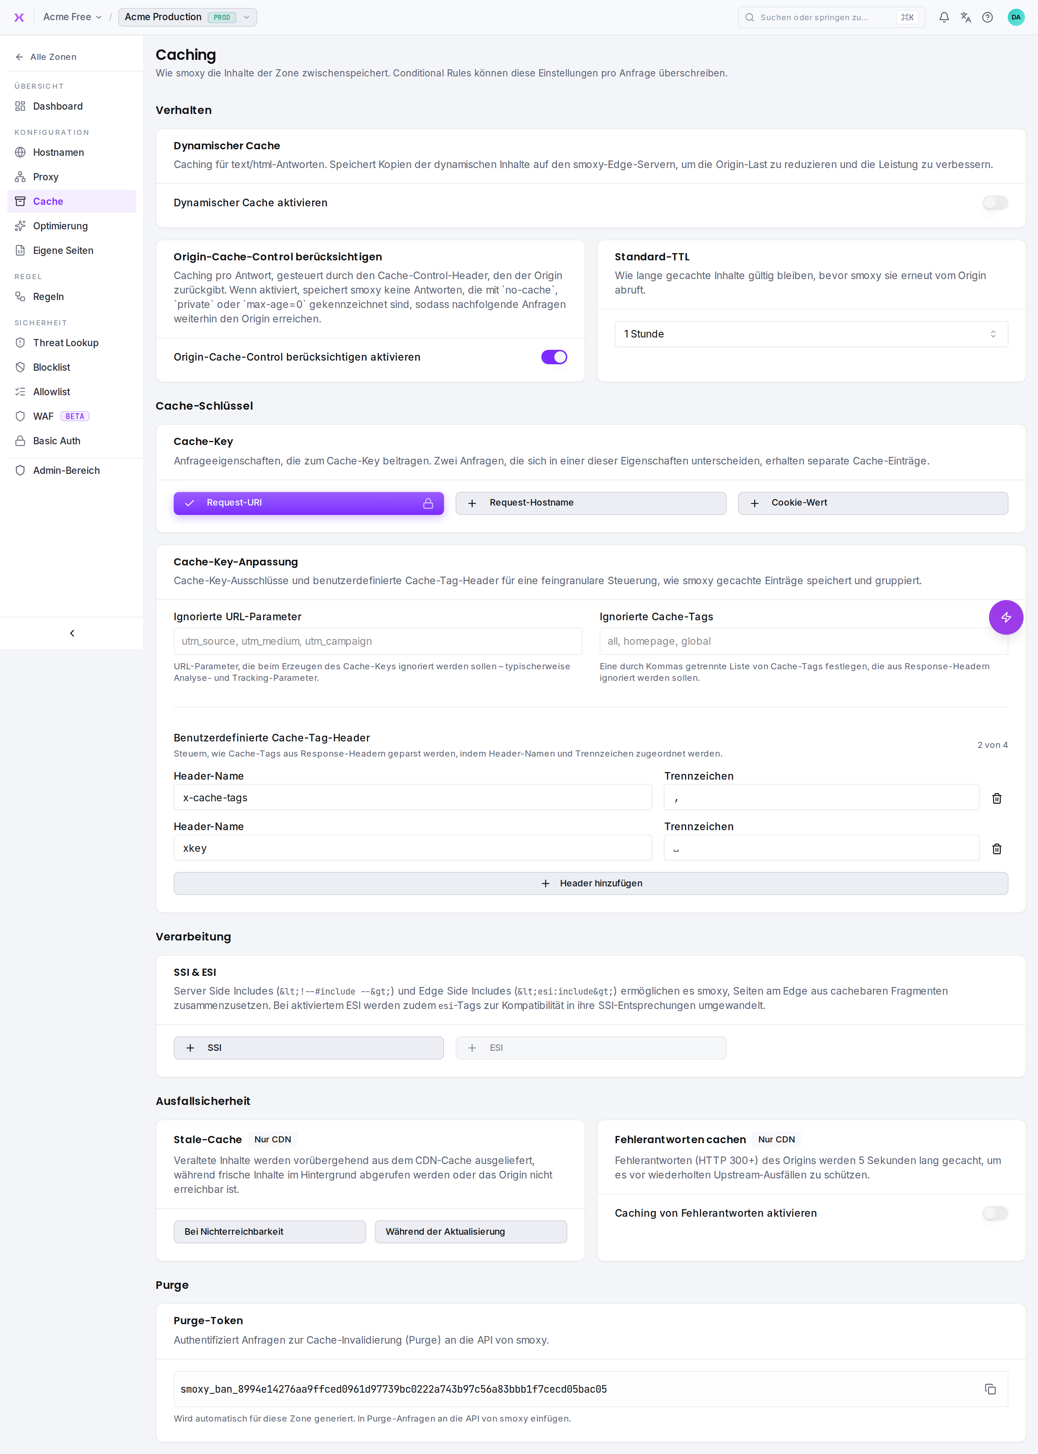Collapse the sidebar with the chevron
The image size is (1038, 1454).
click(72, 633)
